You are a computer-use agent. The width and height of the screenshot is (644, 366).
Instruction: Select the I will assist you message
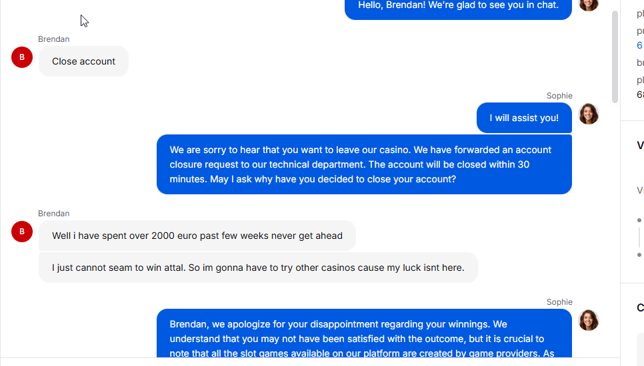click(524, 118)
